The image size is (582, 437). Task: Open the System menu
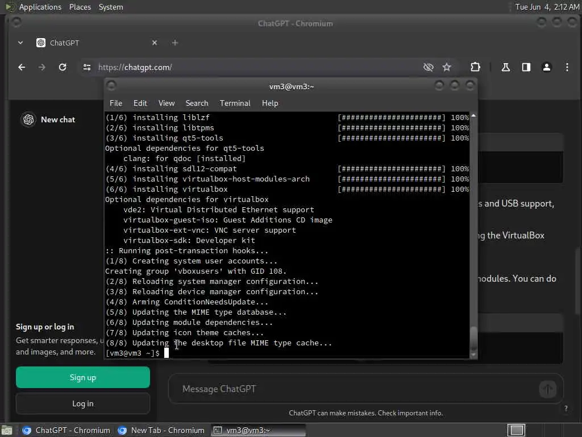pos(111,7)
